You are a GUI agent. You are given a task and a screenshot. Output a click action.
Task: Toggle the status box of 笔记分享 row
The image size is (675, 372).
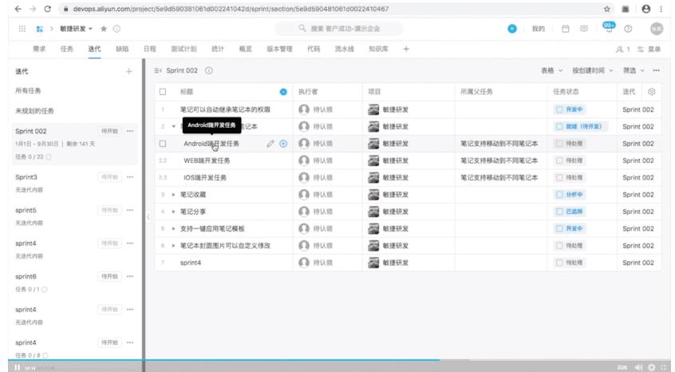pos(559,212)
